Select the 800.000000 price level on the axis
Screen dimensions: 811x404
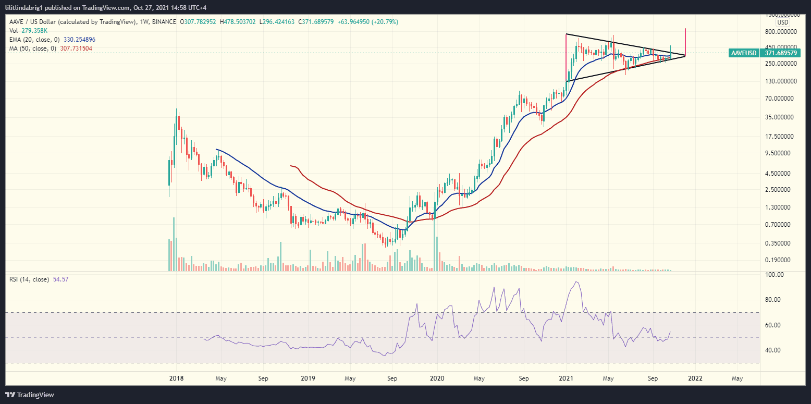[x=780, y=31]
